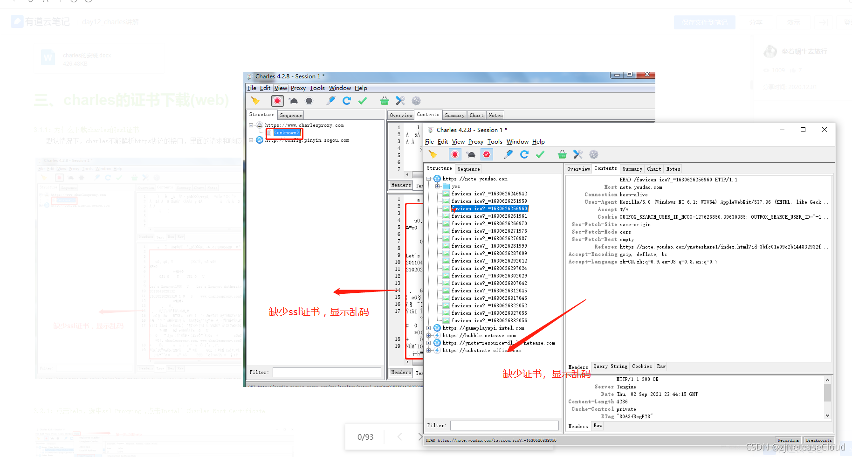The height and width of the screenshot is (457, 852).
Task: Expand the http://config.pinyin.sogou.com node in the back window
Action: coord(251,140)
